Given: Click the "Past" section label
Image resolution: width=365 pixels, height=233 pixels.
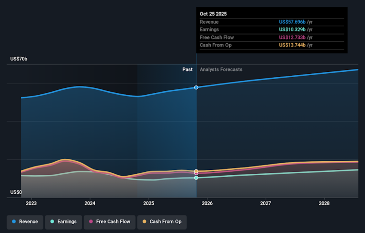Looking at the screenshot, I should [x=187, y=69].
